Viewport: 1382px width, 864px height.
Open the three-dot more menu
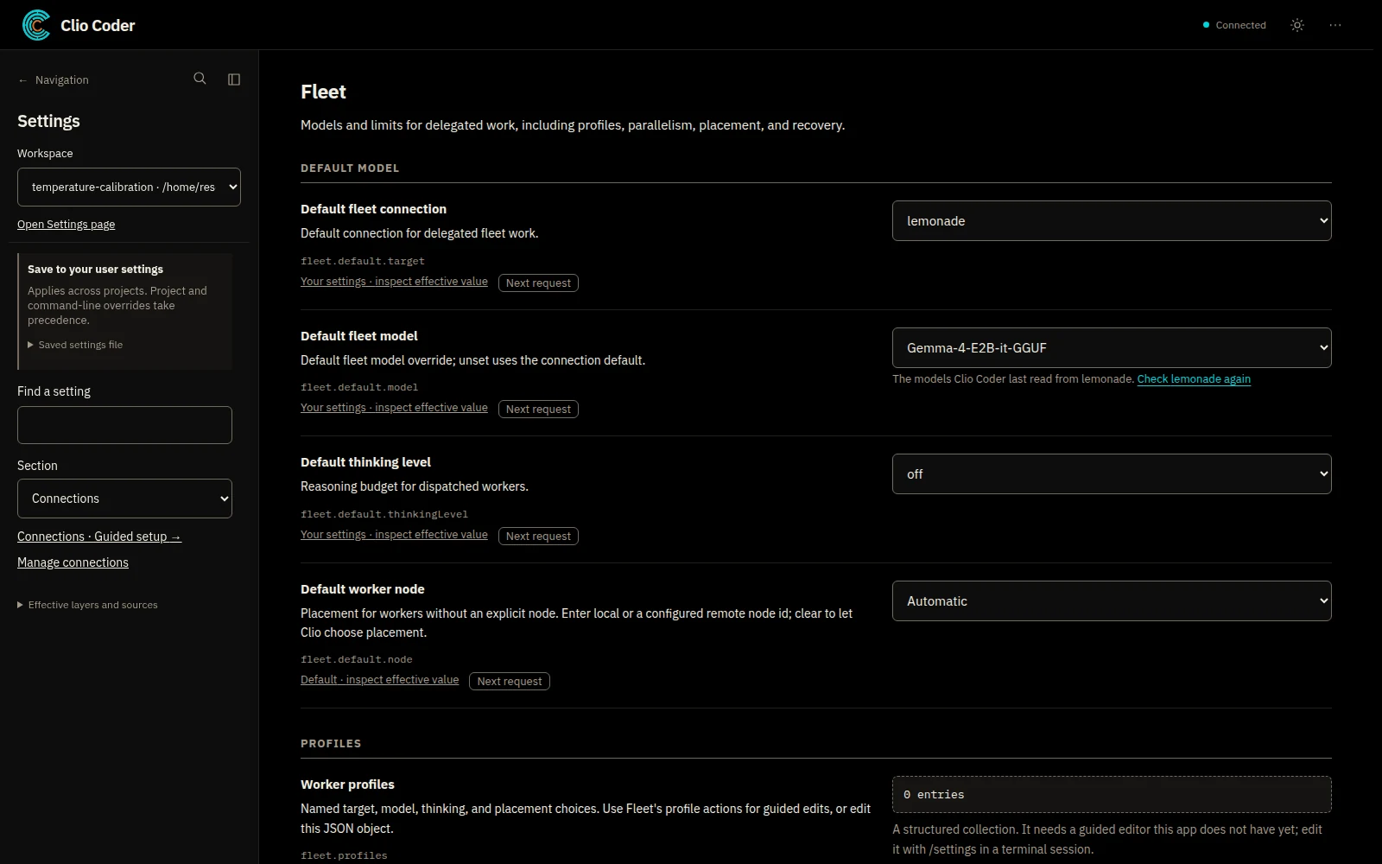coord(1335,25)
